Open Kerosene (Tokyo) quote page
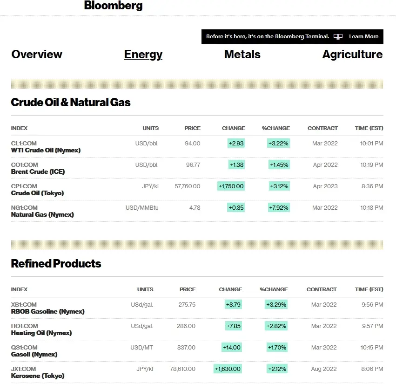This screenshot has height=384, width=396. coord(38,376)
